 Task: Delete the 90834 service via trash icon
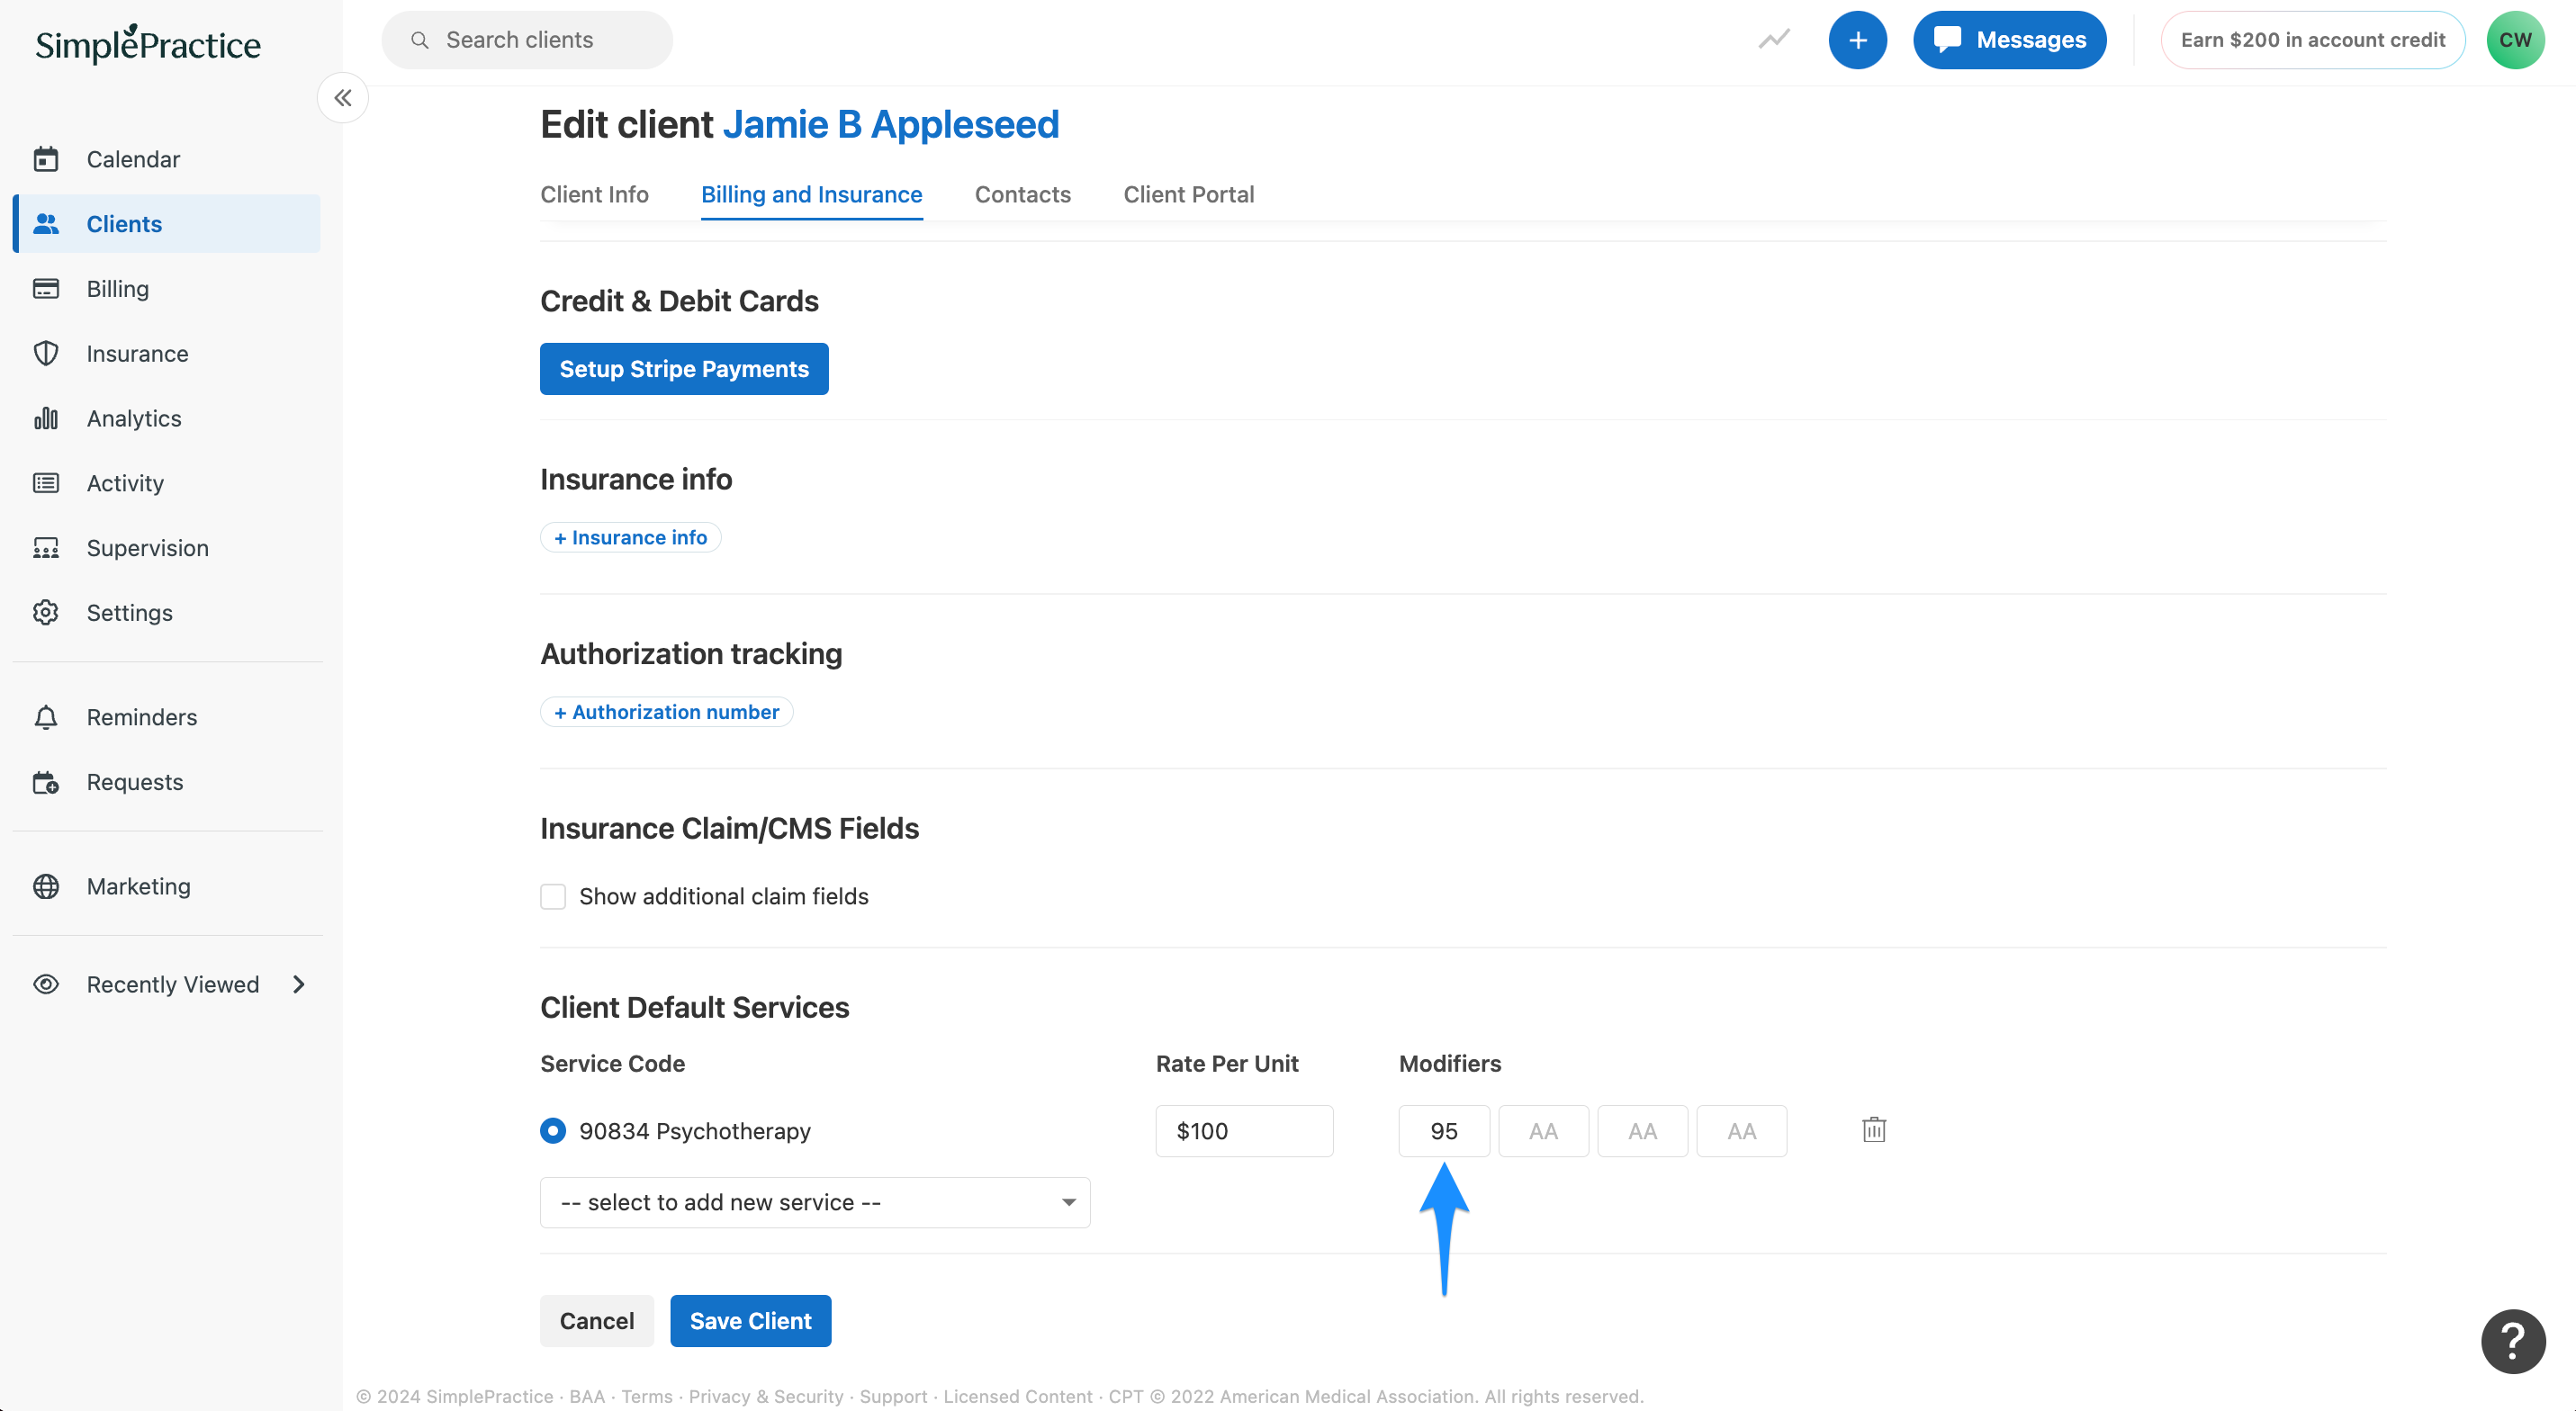coord(1874,1130)
